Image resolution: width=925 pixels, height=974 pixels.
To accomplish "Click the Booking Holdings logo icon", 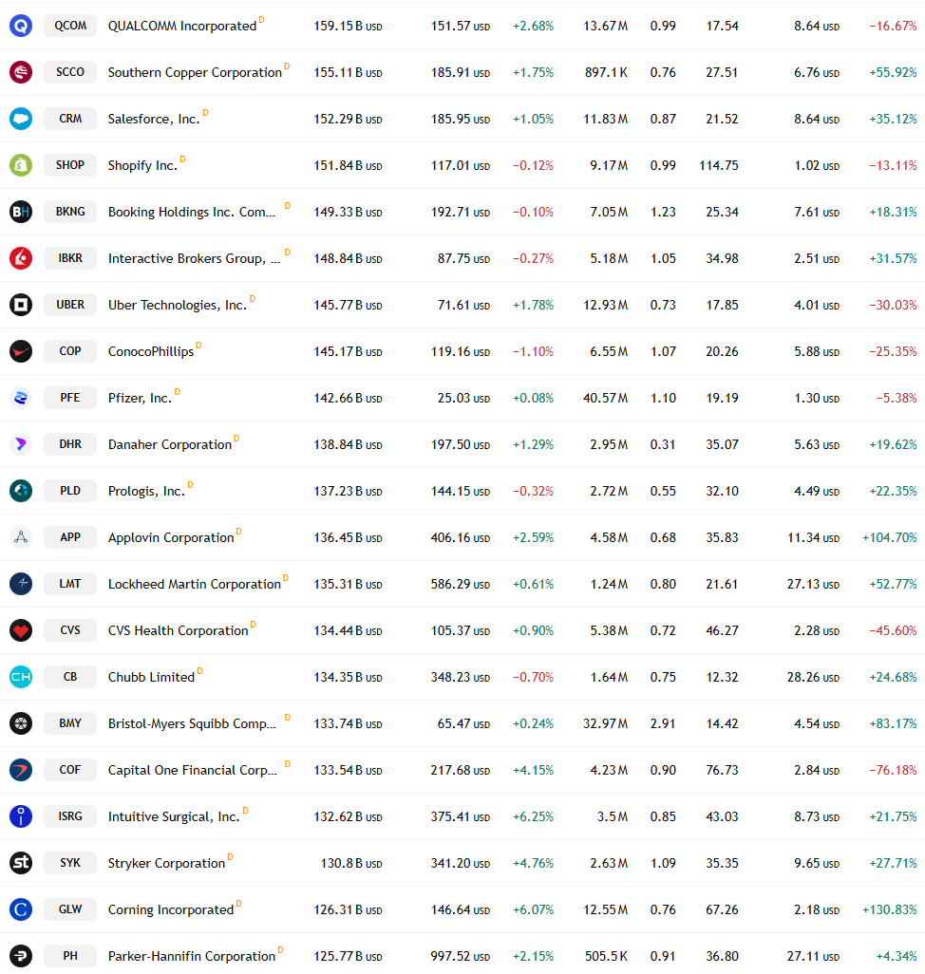I will click(21, 212).
